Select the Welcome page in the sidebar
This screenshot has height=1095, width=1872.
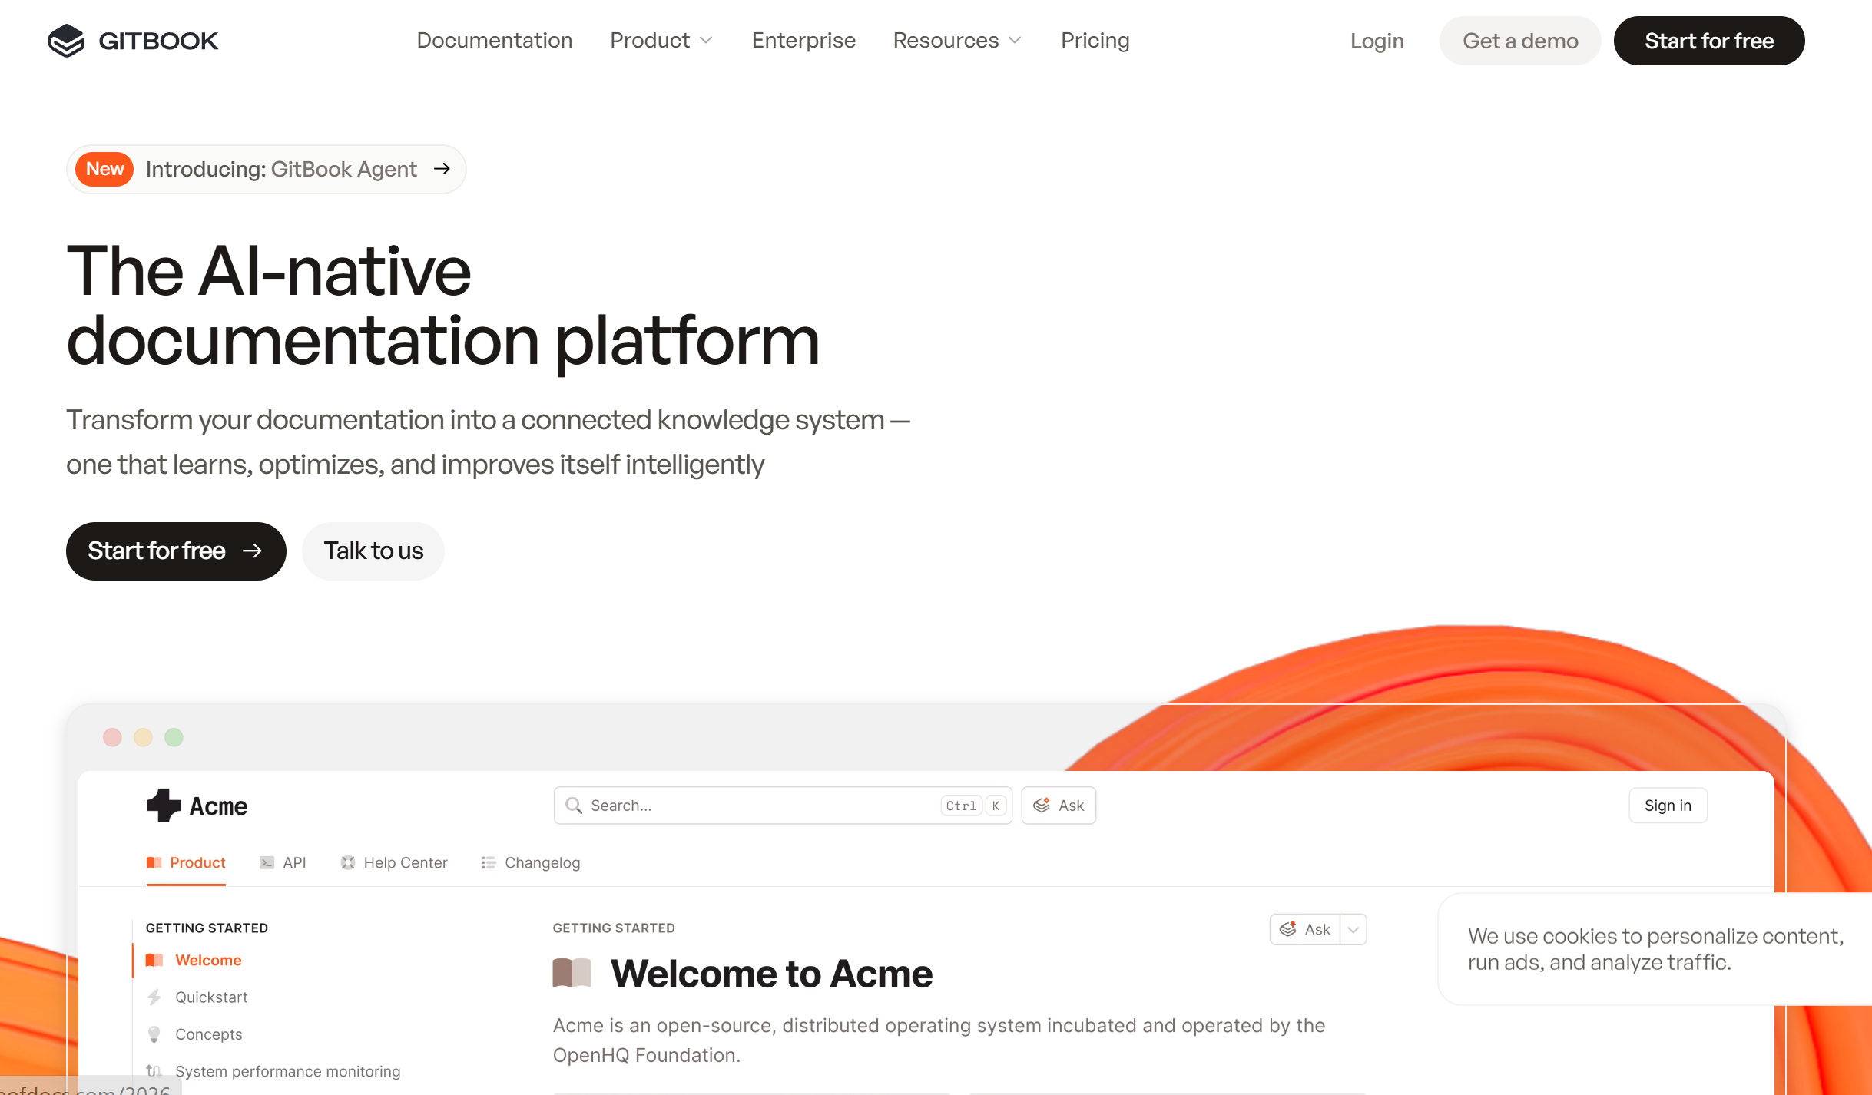point(208,960)
